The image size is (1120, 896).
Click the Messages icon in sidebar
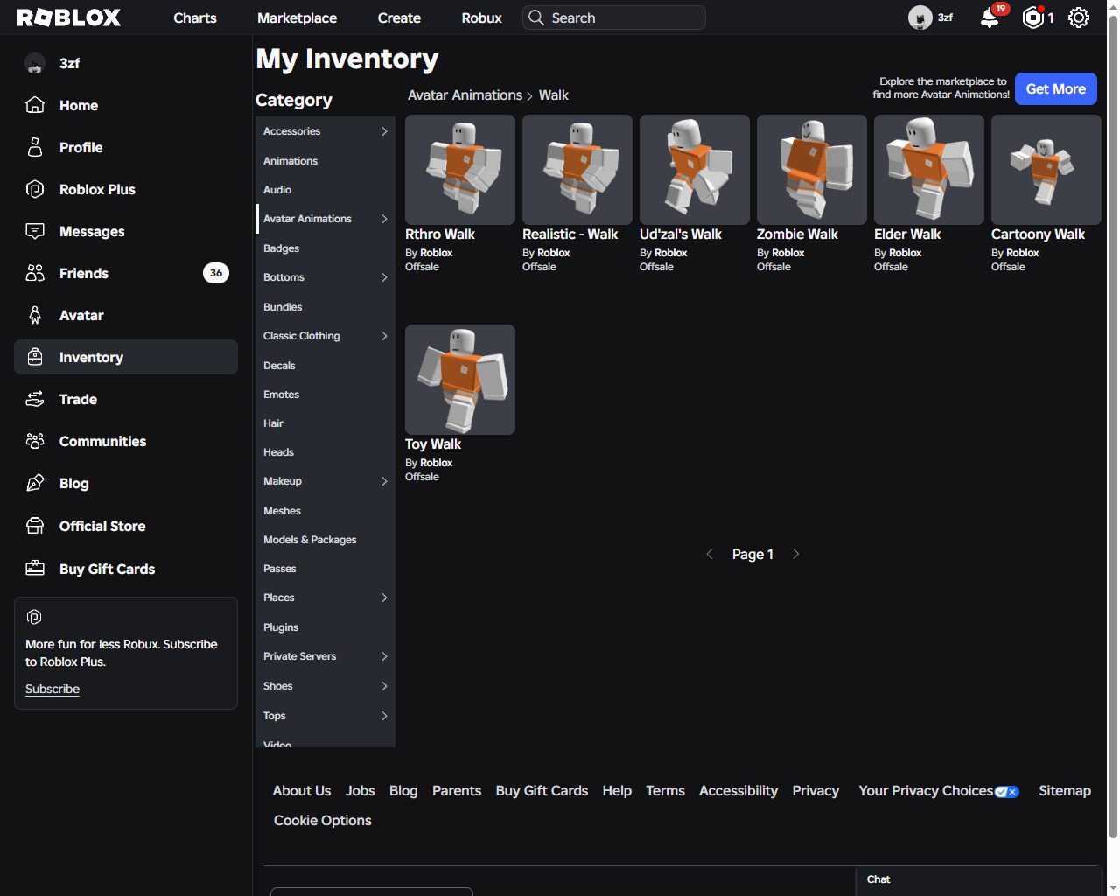pyautogui.click(x=35, y=231)
